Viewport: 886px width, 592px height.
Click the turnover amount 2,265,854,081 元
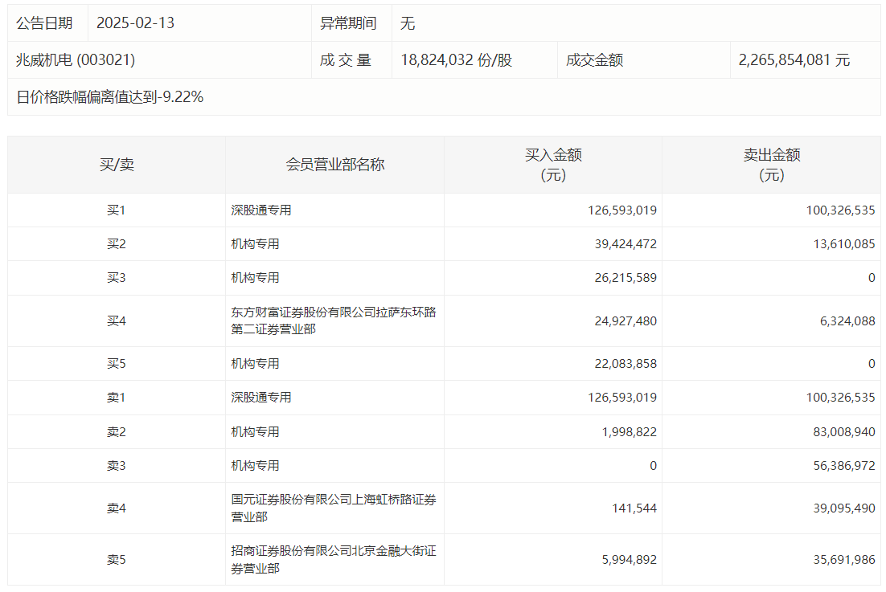[x=794, y=59]
